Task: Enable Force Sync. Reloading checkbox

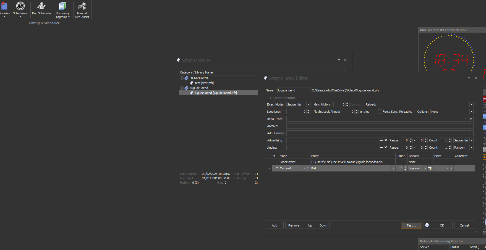Action: [380, 112]
